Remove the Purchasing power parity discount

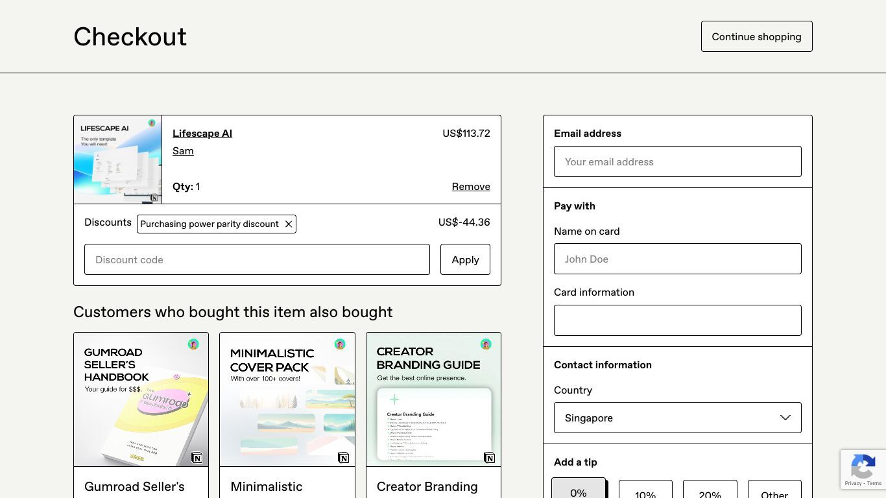(x=289, y=224)
